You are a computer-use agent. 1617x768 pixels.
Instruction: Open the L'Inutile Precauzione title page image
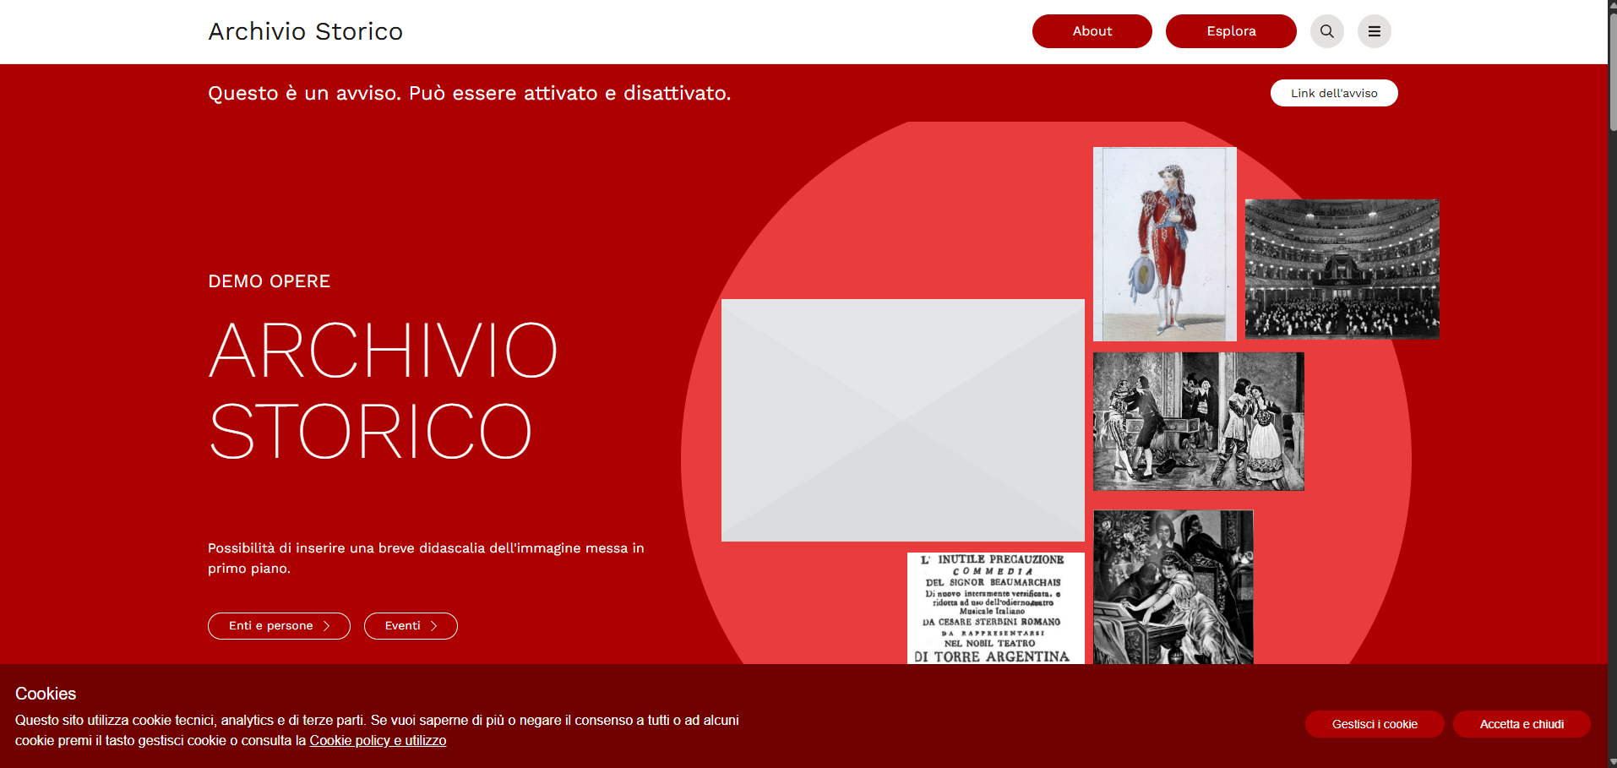(995, 608)
